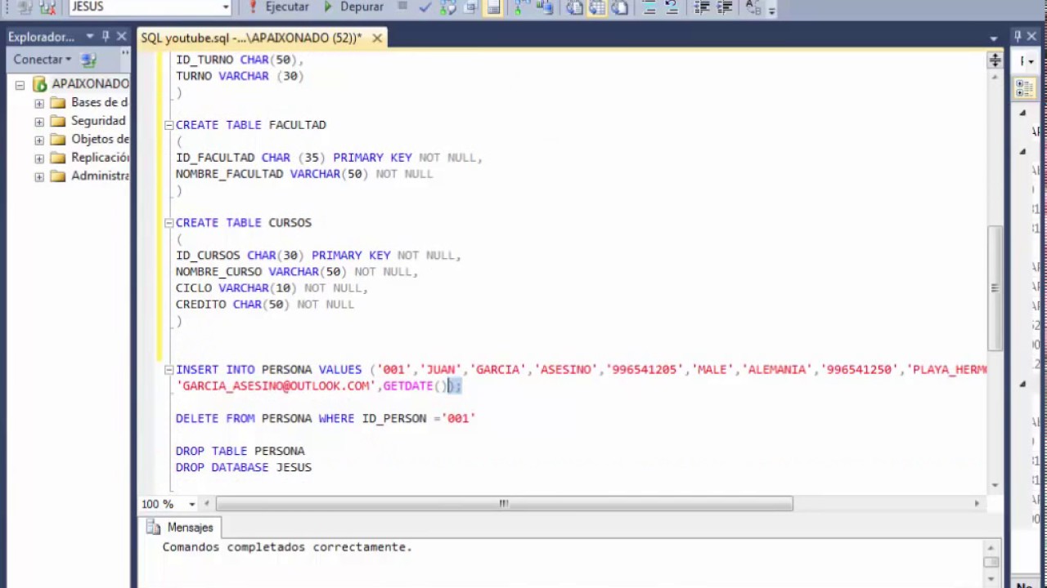Click the 'Comandos completados correctamente.' message
This screenshot has height=588, width=1047.
click(287, 547)
